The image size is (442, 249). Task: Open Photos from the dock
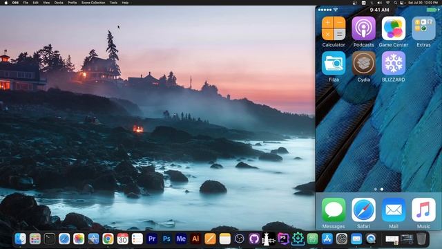pos(79,239)
